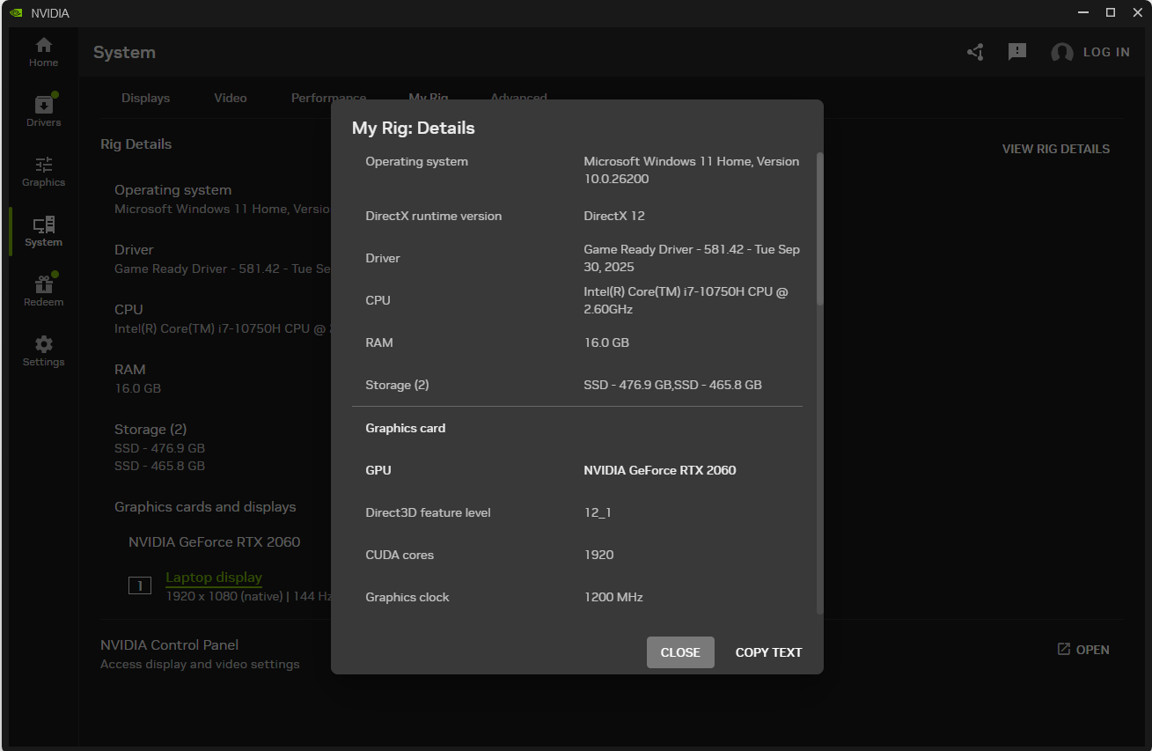The width and height of the screenshot is (1152, 751).
Task: Click 'DirectX runtime version' label
Action: tap(433, 216)
